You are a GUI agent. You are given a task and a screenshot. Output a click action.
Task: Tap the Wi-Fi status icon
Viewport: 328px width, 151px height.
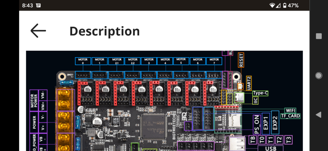click(x=272, y=6)
